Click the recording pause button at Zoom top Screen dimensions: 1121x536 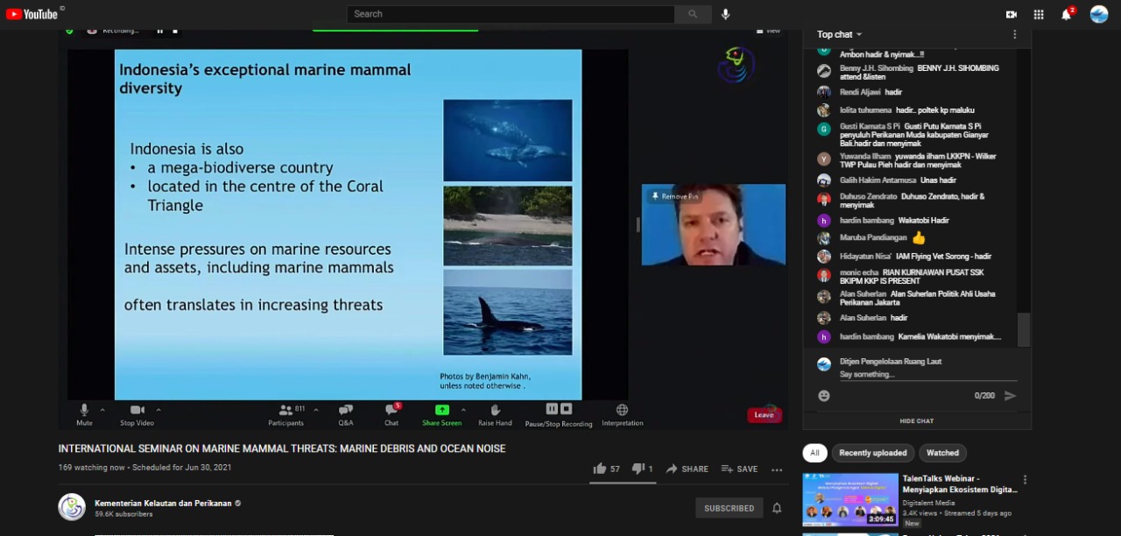pos(159,31)
